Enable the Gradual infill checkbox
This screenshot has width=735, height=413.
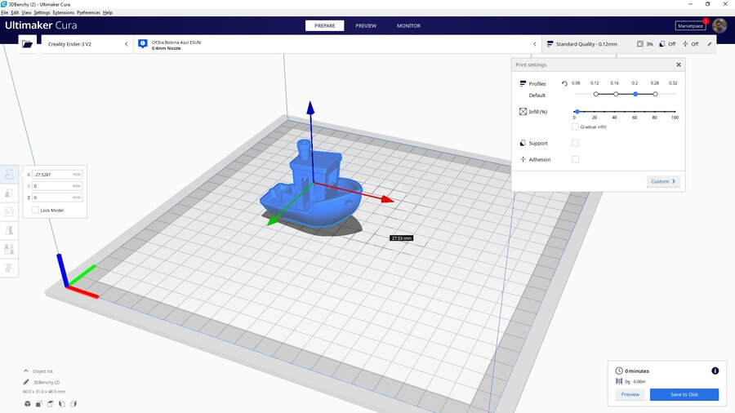[x=575, y=127]
